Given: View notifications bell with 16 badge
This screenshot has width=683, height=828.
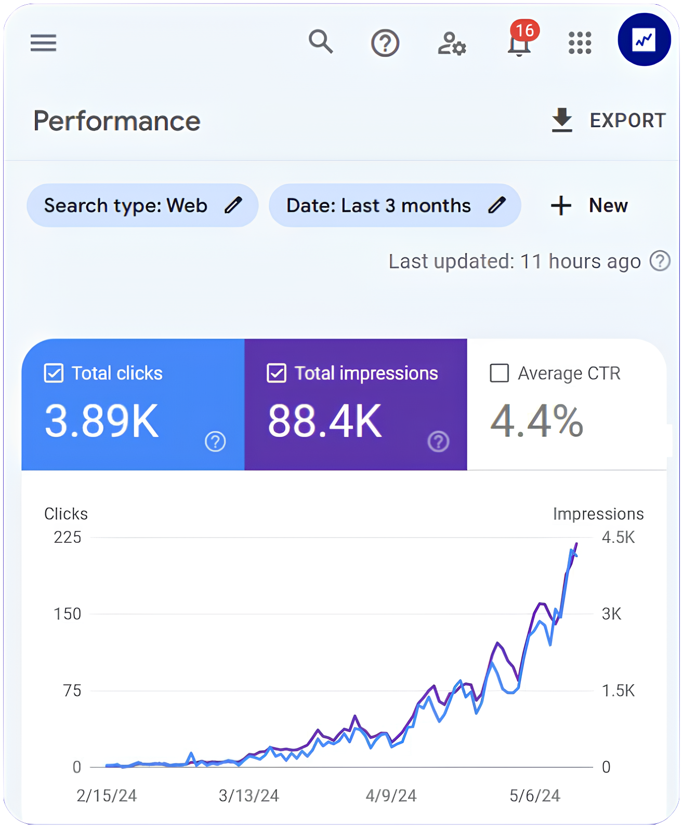Looking at the screenshot, I should pyautogui.click(x=519, y=43).
